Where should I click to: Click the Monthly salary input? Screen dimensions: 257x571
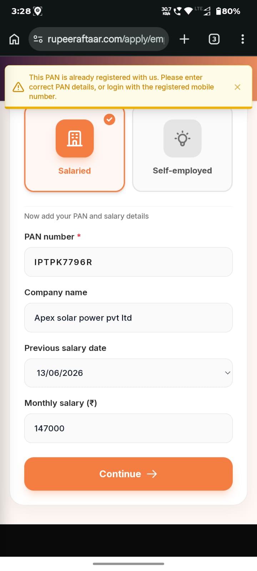pyautogui.click(x=128, y=428)
